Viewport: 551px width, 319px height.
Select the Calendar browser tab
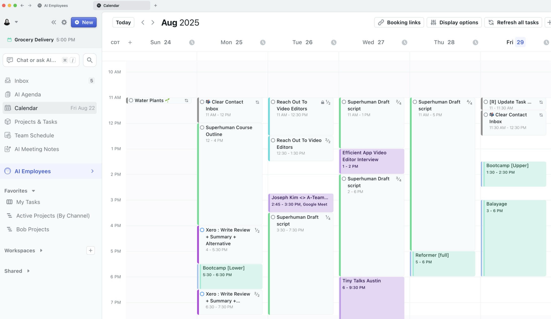(x=122, y=6)
